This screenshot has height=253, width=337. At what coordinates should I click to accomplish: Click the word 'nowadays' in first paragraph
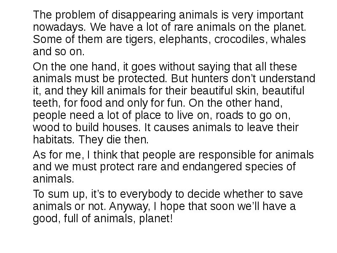click(x=58, y=27)
